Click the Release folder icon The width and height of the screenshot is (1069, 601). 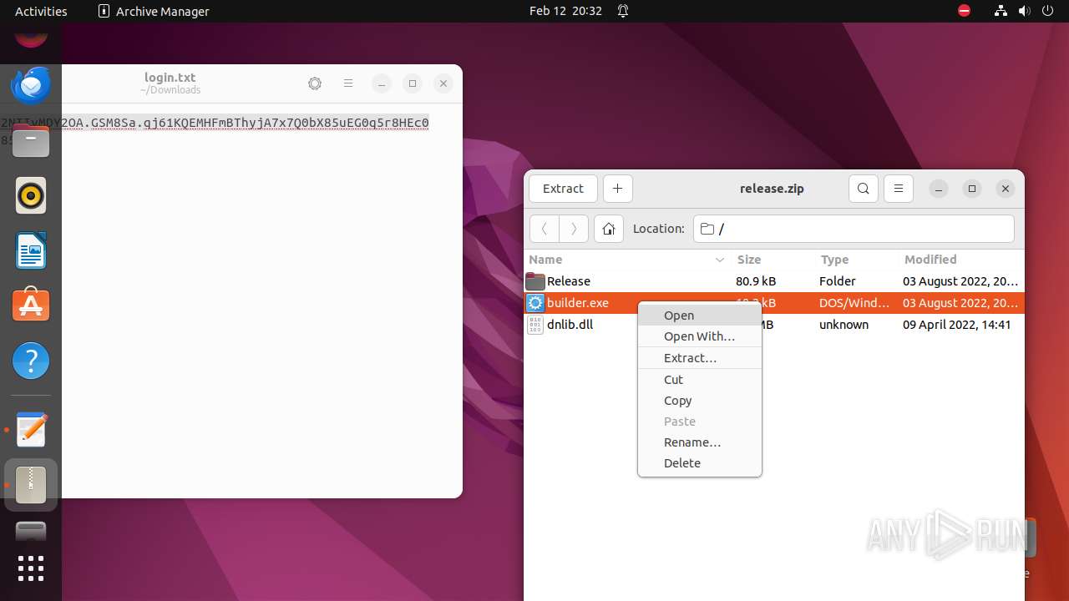(535, 281)
